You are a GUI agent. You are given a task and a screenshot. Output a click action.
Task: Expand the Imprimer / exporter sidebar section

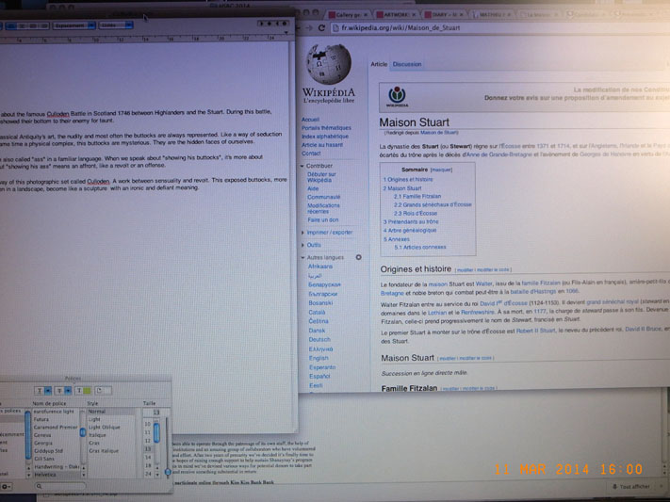327,233
